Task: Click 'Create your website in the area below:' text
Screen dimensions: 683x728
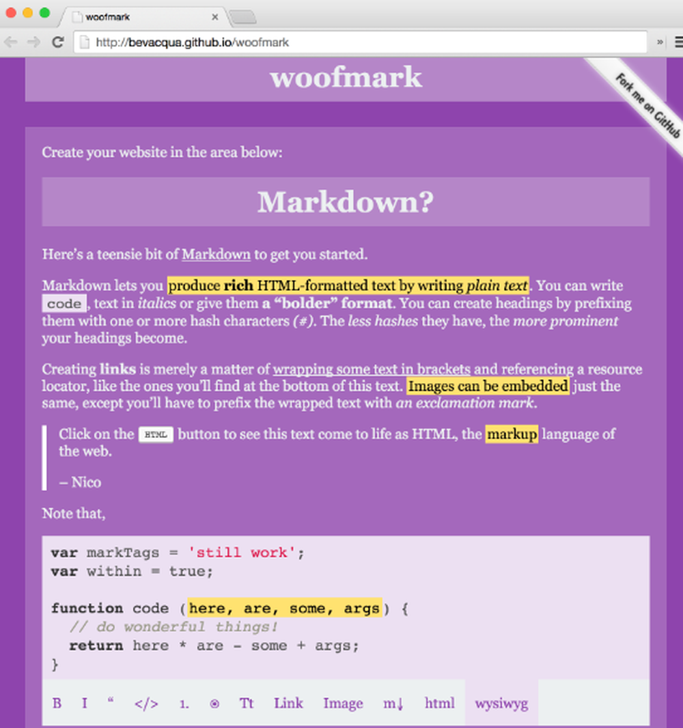Action: click(162, 152)
